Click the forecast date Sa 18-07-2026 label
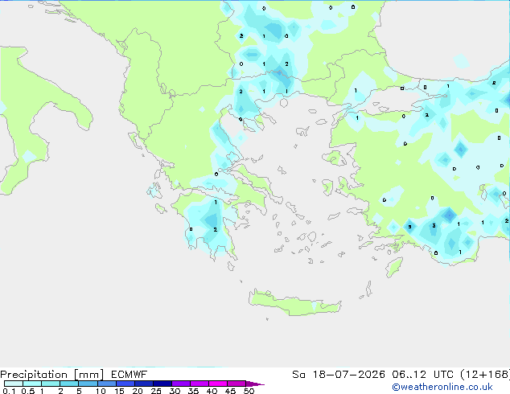This screenshot has height=394, width=510. coord(339,375)
